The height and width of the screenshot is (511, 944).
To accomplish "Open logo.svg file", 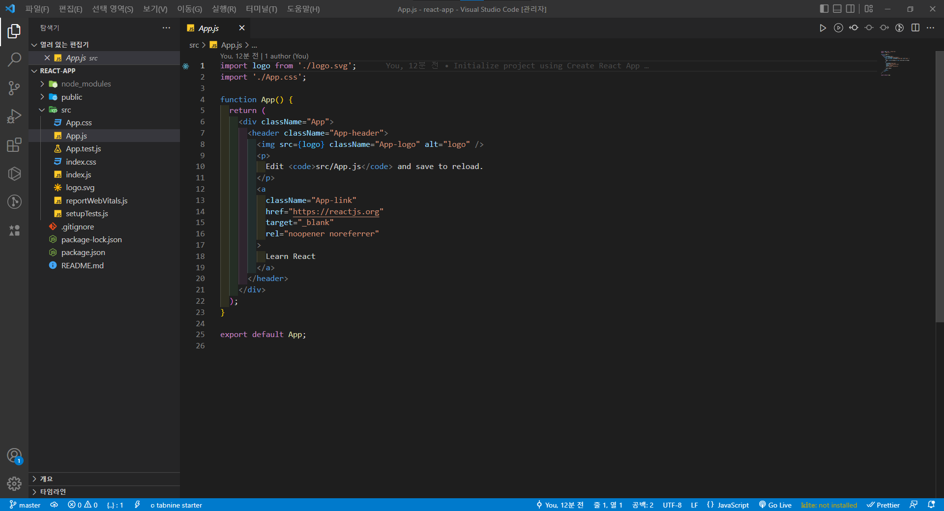I will 104,188.
